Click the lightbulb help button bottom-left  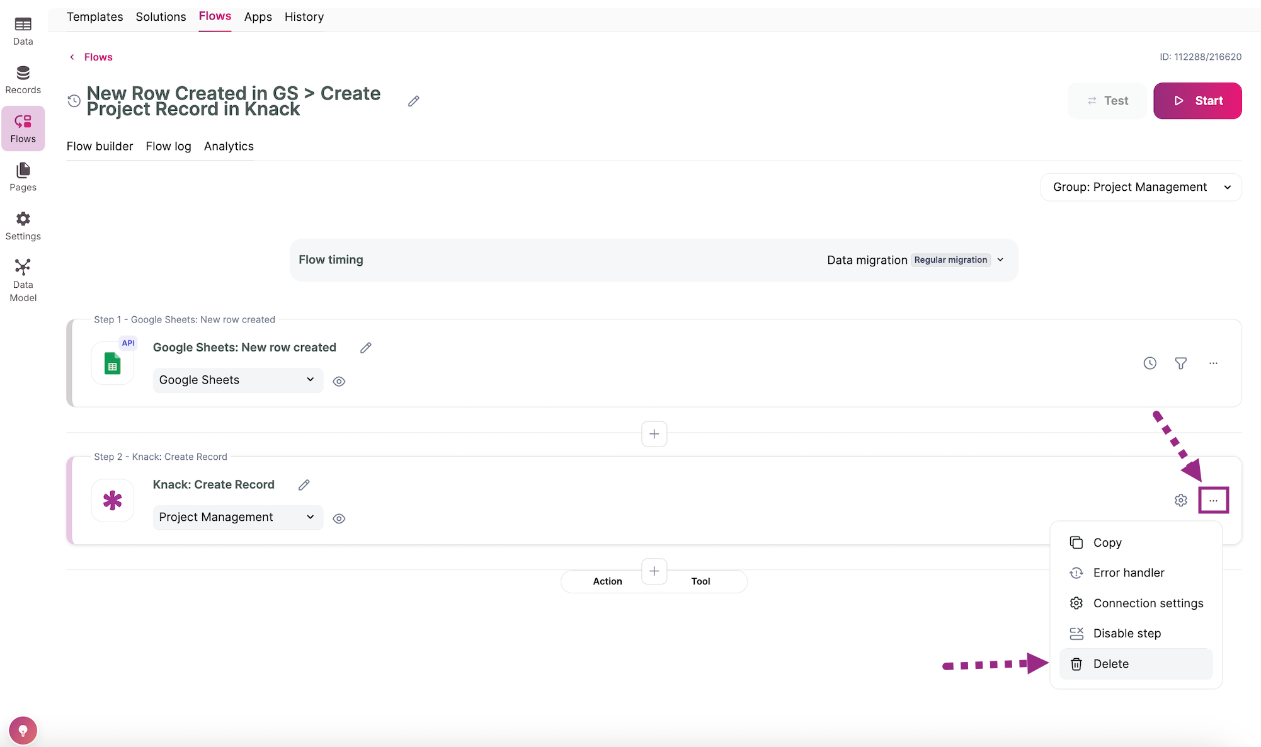pos(23,731)
